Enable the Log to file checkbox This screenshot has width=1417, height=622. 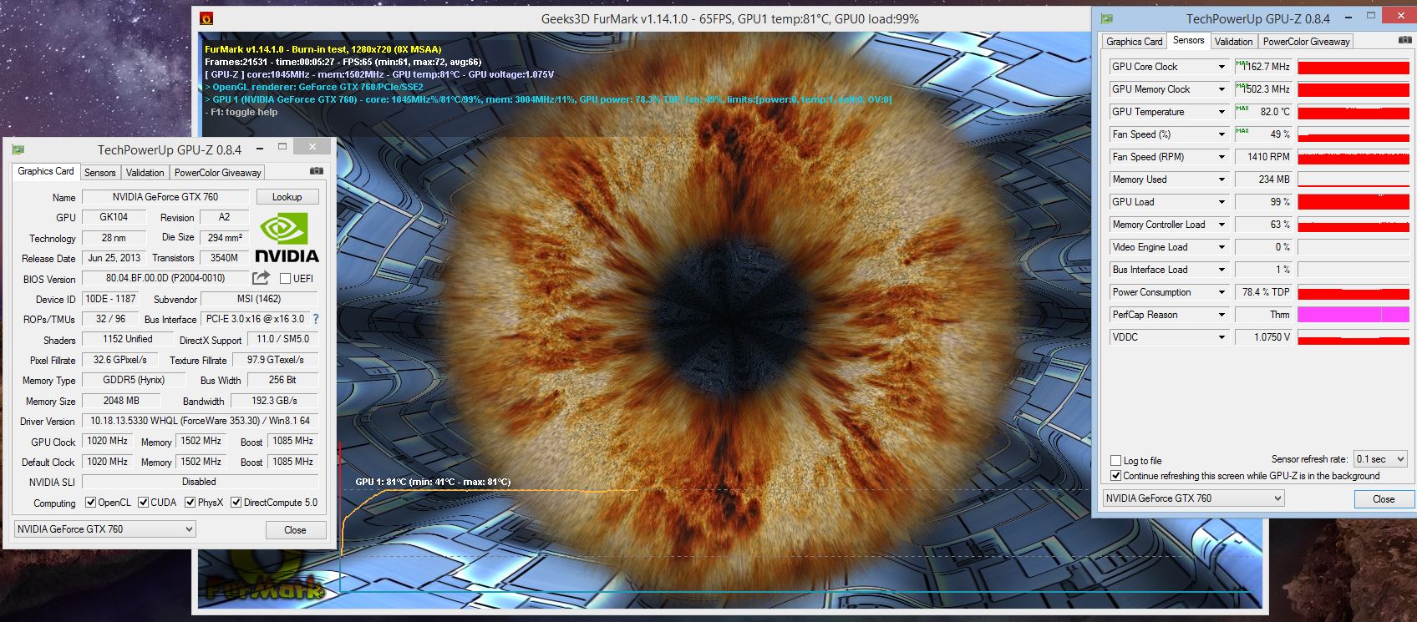click(x=1115, y=460)
